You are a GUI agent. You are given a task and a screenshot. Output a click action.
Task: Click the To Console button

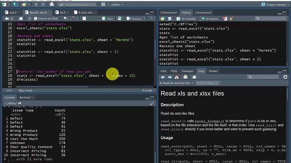point(186,19)
